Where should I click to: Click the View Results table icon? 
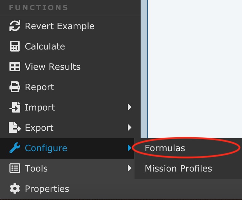tap(15, 67)
